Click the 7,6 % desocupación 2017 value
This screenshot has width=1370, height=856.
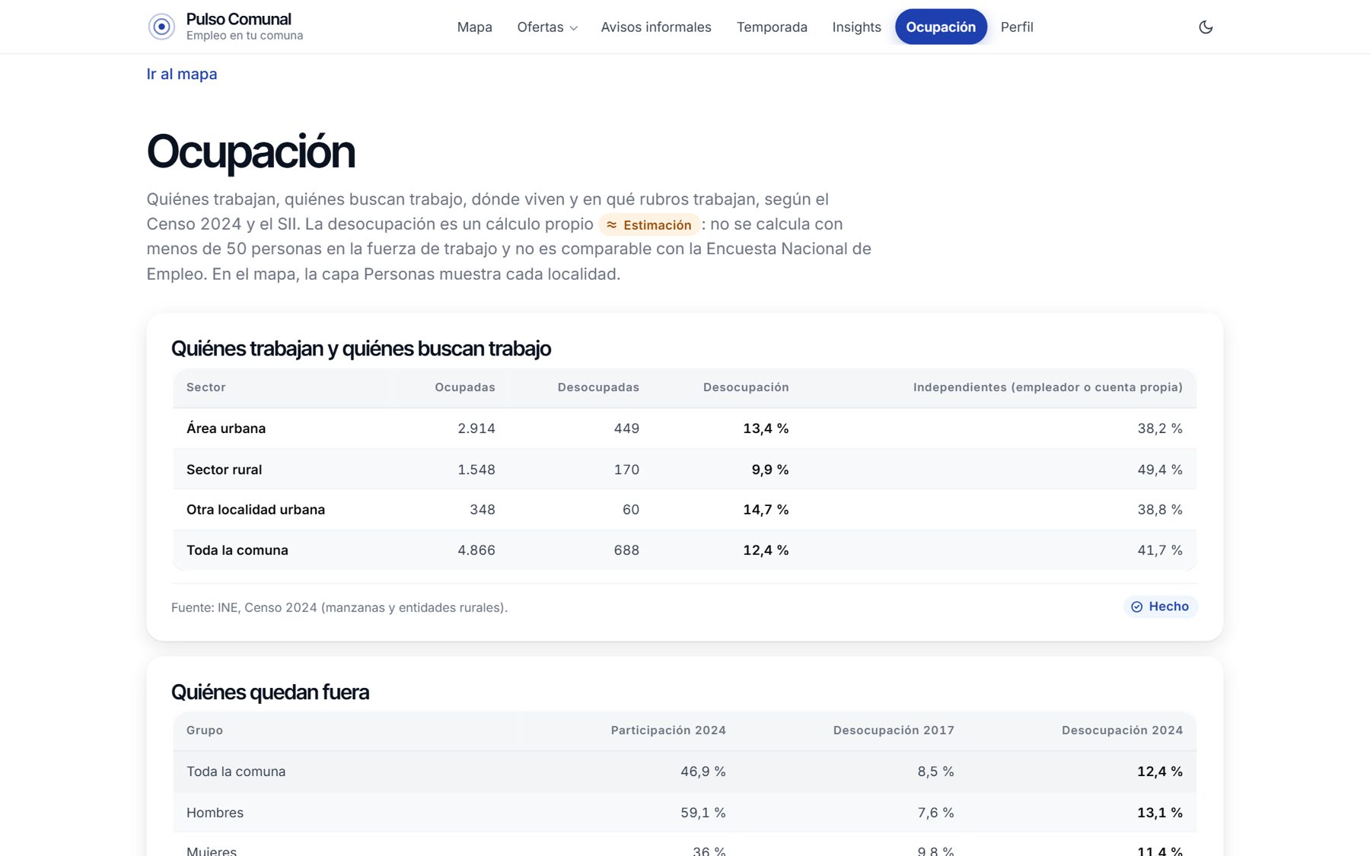point(935,813)
